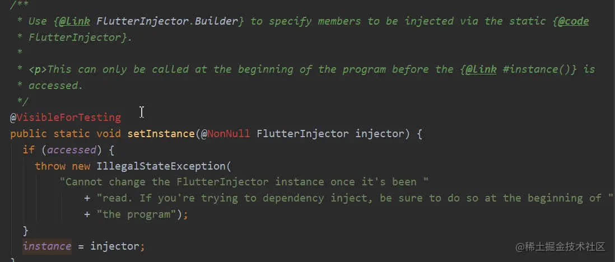615x262 pixels.
Task: Click the setInstance method name
Action: pyautogui.click(x=161, y=134)
